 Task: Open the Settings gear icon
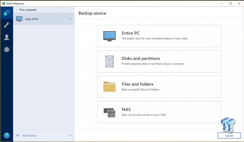pos(7,50)
